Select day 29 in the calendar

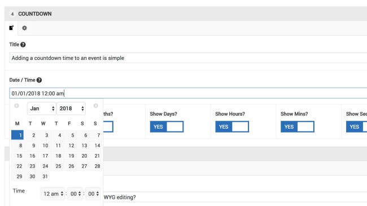[x=18, y=176]
